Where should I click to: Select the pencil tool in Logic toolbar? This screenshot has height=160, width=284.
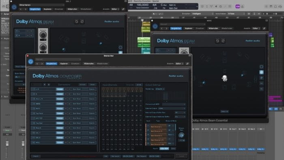click(x=160, y=14)
